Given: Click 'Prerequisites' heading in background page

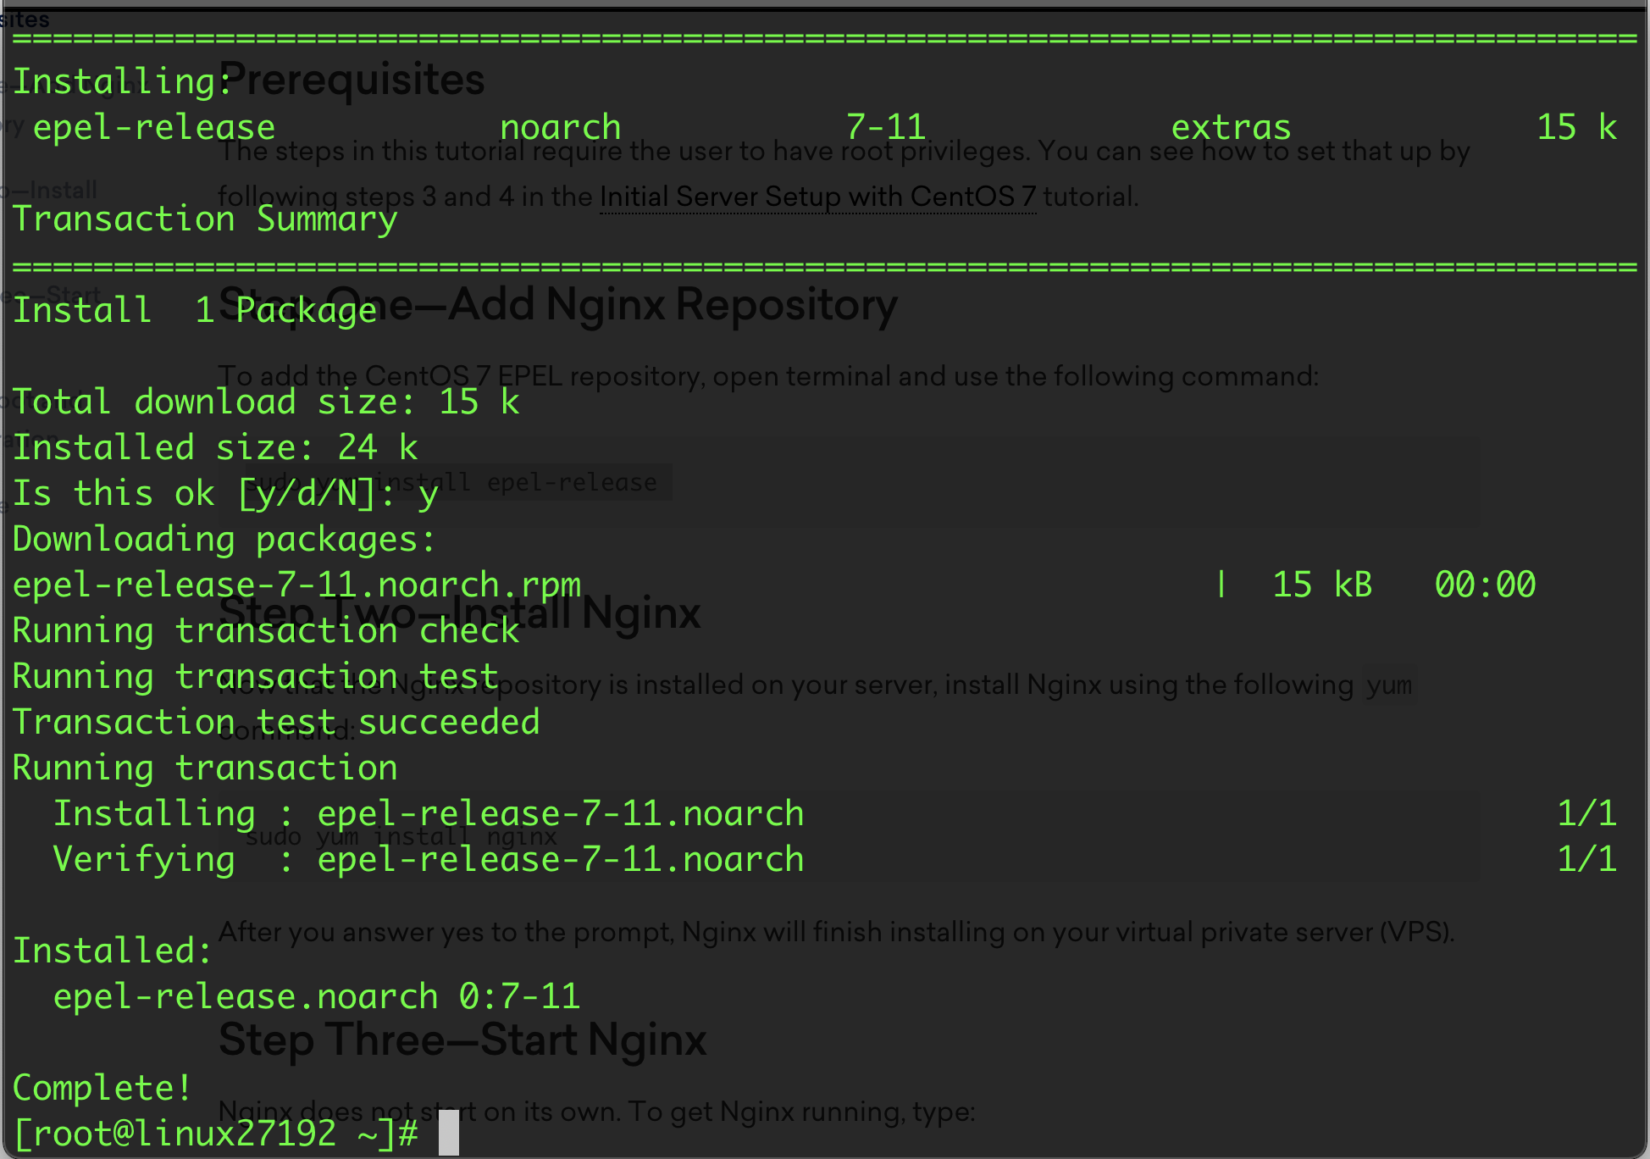Looking at the screenshot, I should point(352,80).
